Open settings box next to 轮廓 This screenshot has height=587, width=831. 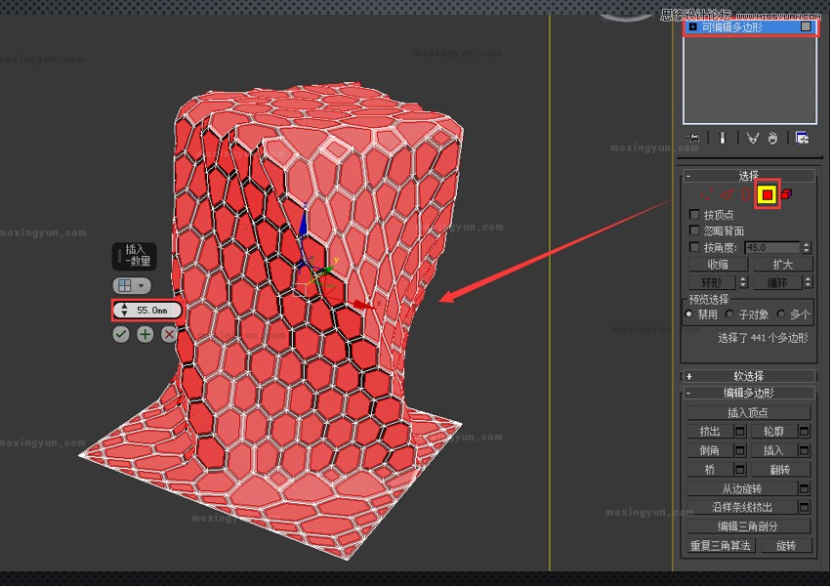tap(804, 432)
